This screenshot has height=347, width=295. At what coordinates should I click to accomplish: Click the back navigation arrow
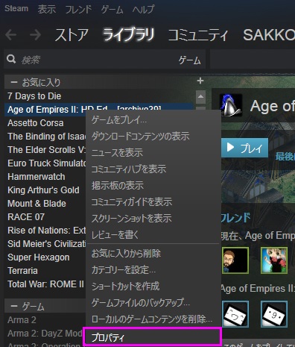coord(11,35)
